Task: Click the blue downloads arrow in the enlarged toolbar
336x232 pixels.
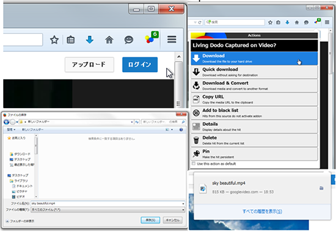Action: 90,40
